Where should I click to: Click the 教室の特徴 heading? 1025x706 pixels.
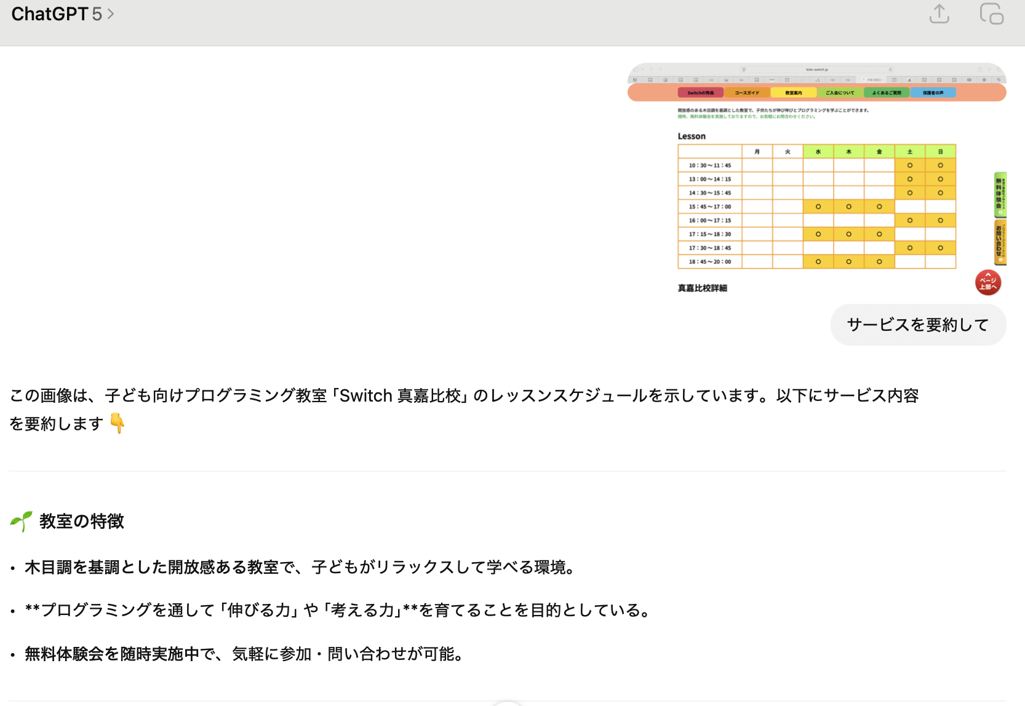click(x=81, y=522)
